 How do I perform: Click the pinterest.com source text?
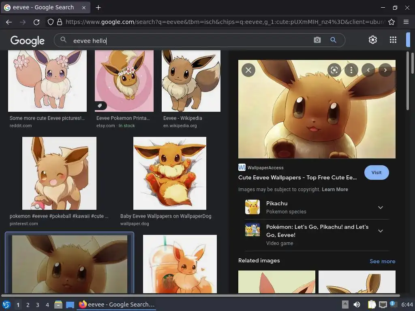point(24,224)
